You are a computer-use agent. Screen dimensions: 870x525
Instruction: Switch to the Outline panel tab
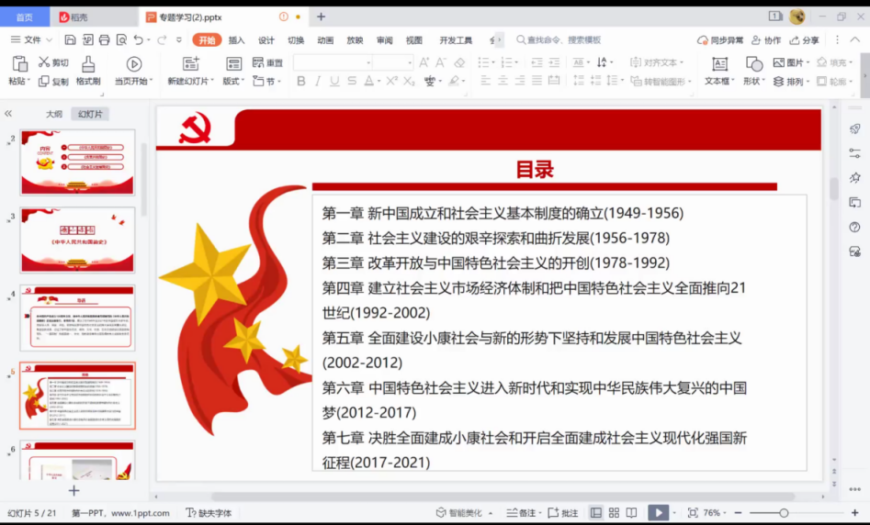[x=54, y=114]
